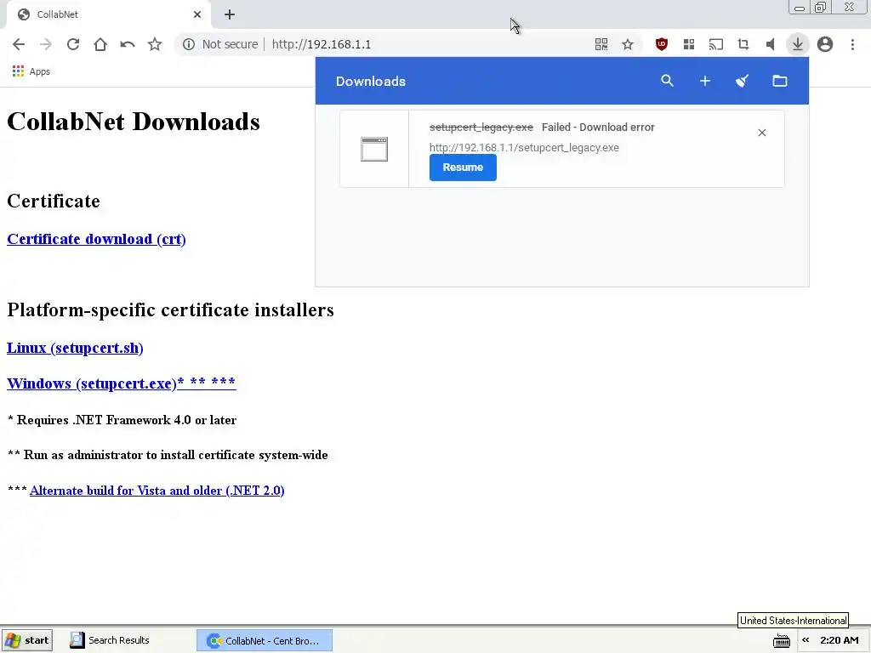Search within the Downloads panel
The width and height of the screenshot is (871, 653).
(x=667, y=81)
